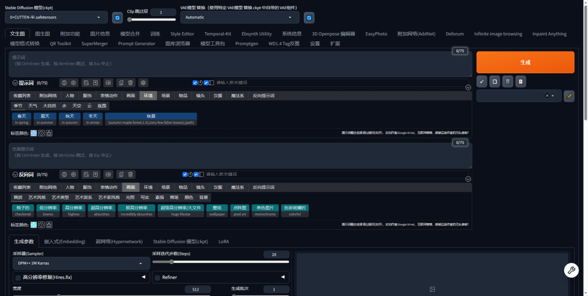
Task: Pick tag color swatch in the 提示词 panel
Action: coord(34,133)
